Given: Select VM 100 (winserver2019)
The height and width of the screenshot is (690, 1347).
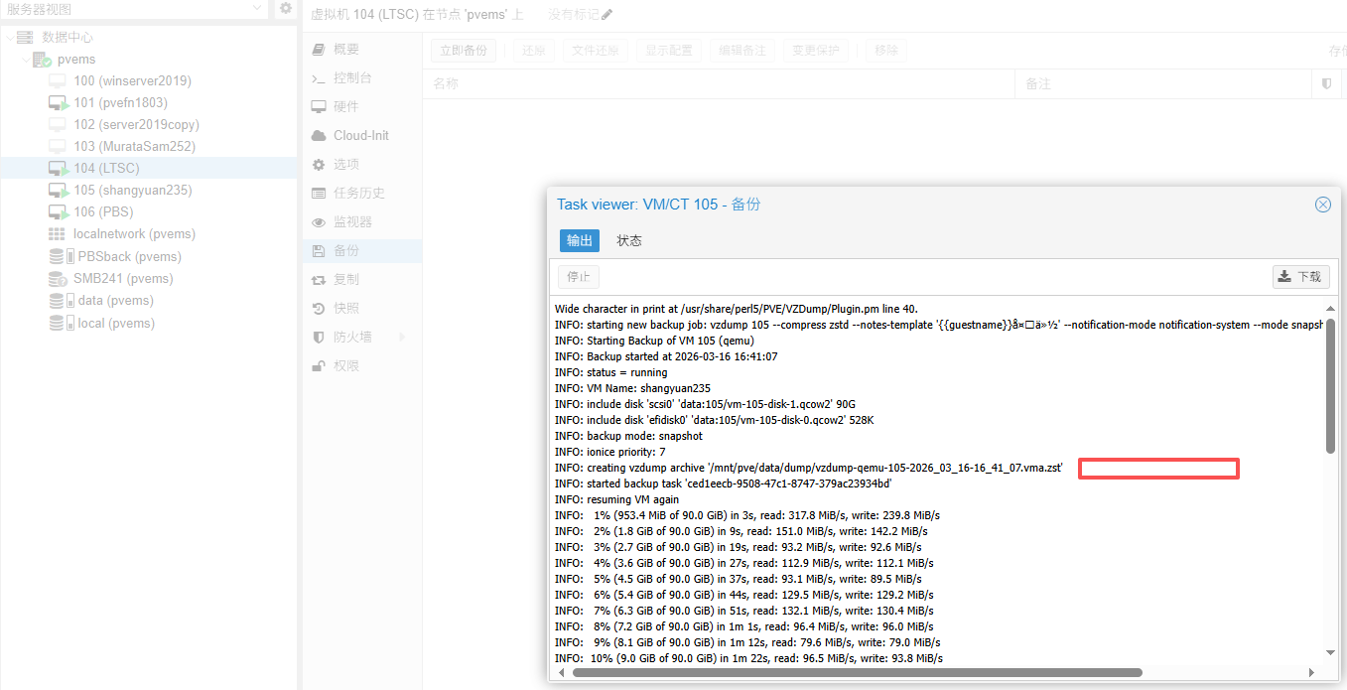Looking at the screenshot, I should 132,81.
